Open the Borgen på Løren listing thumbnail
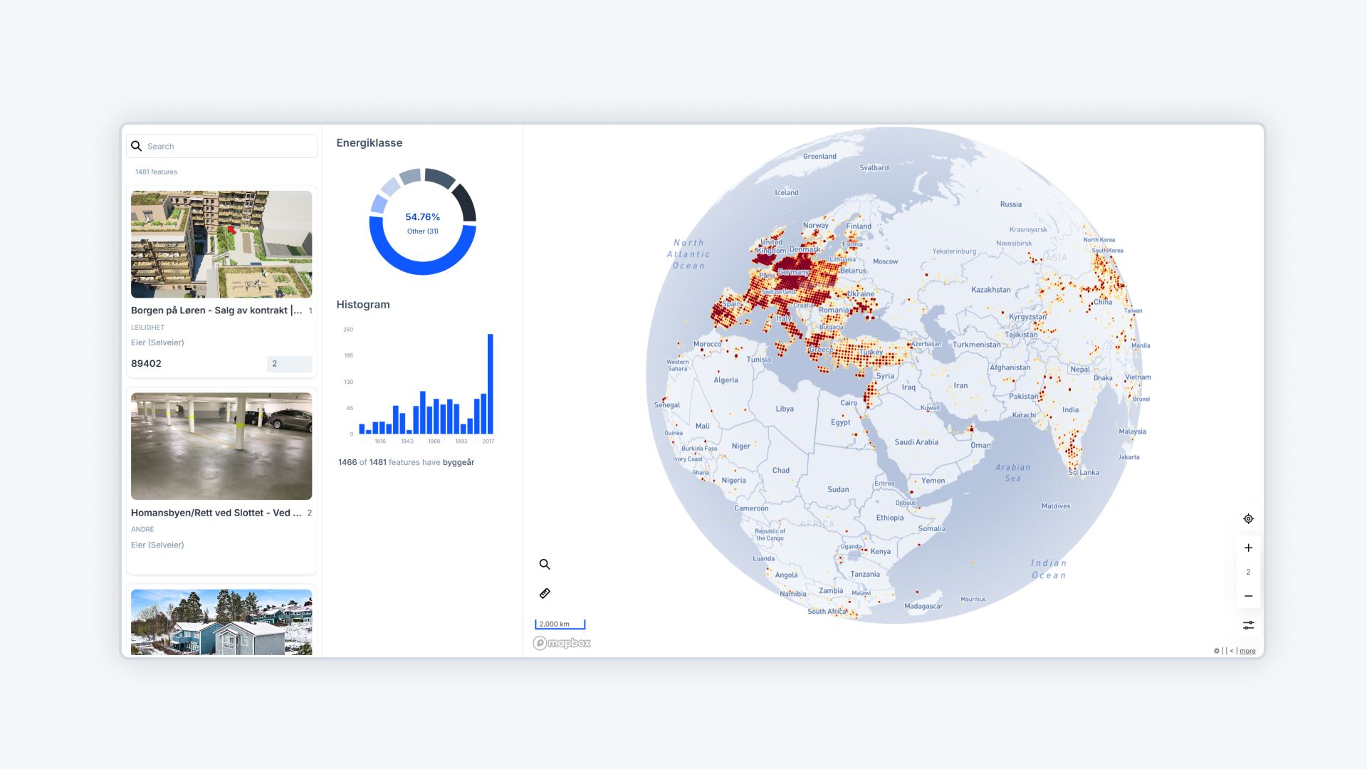Viewport: 1367px width, 769px height. click(221, 244)
